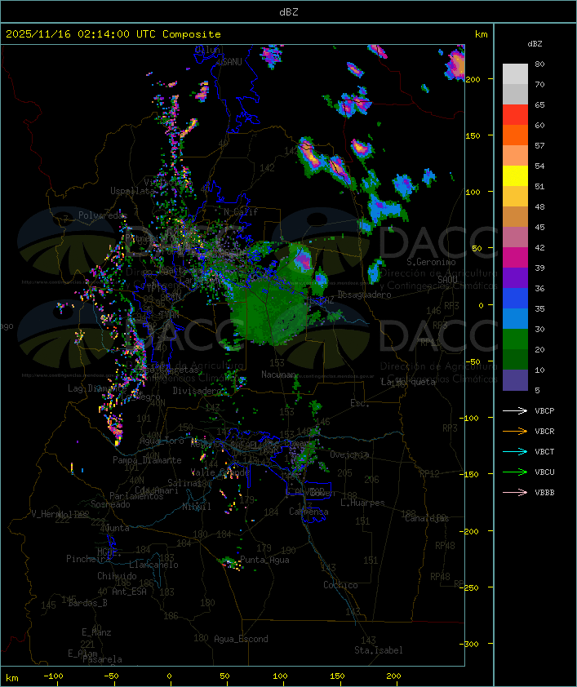
Task: Click the VBCP legend label
Action: (x=544, y=411)
